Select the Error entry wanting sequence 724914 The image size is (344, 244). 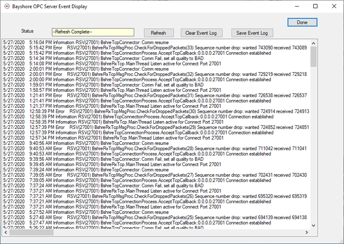click(x=156, y=111)
